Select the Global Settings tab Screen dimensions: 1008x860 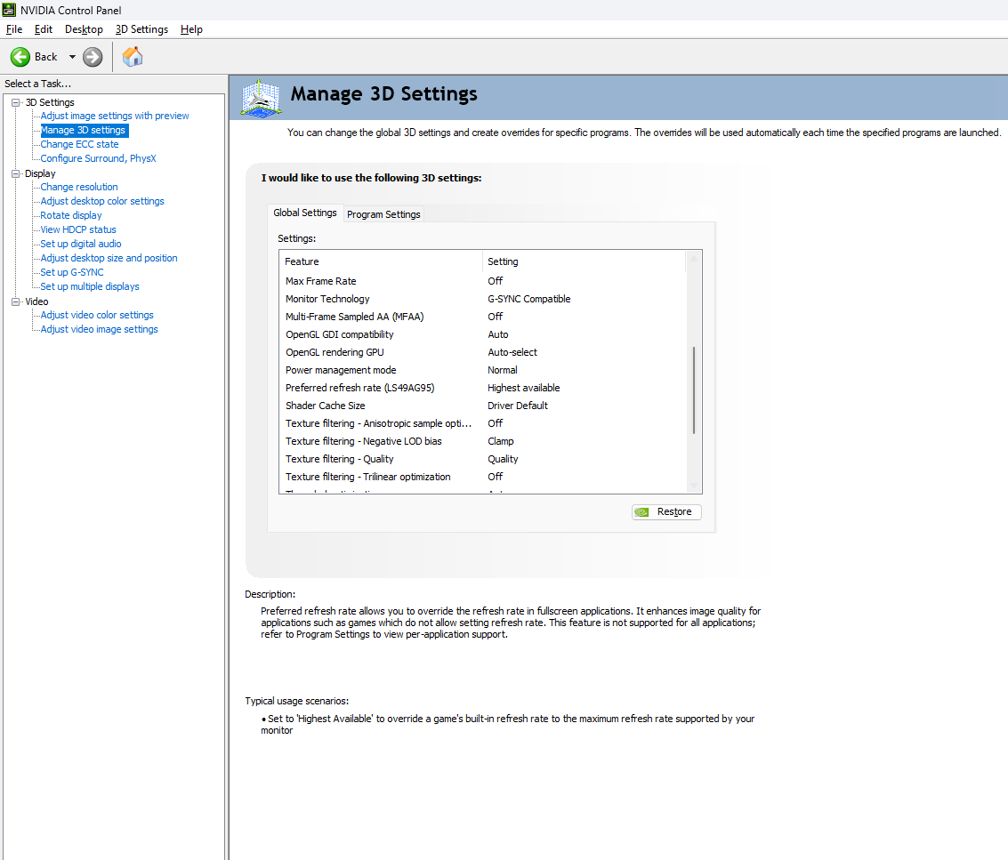click(x=305, y=213)
